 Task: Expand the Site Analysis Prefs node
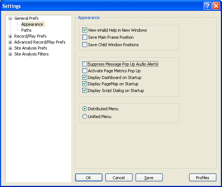pyautogui.click(x=10, y=48)
